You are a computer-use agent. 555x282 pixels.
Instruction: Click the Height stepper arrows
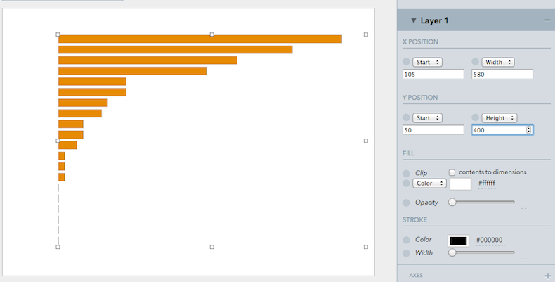[528, 130]
